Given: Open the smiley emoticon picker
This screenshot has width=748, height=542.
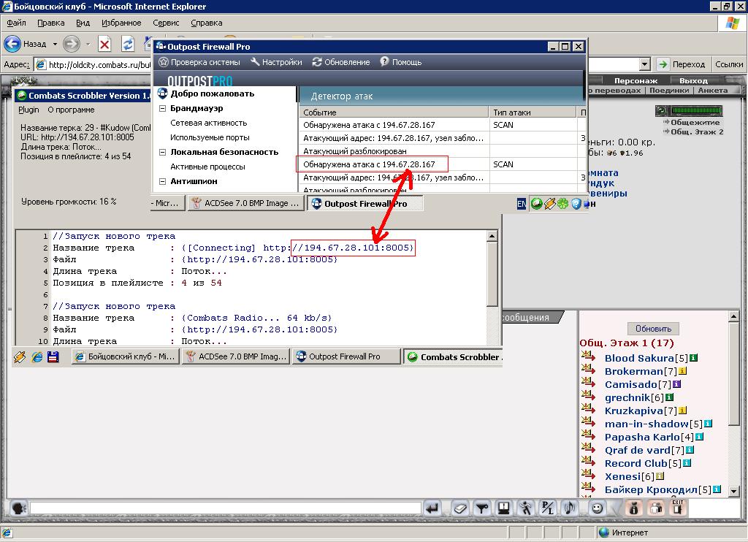Looking at the screenshot, I should pos(596,508).
